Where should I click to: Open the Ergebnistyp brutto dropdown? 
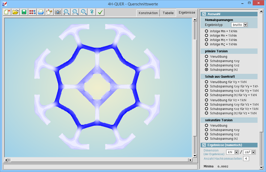pyautogui.click(x=245, y=25)
